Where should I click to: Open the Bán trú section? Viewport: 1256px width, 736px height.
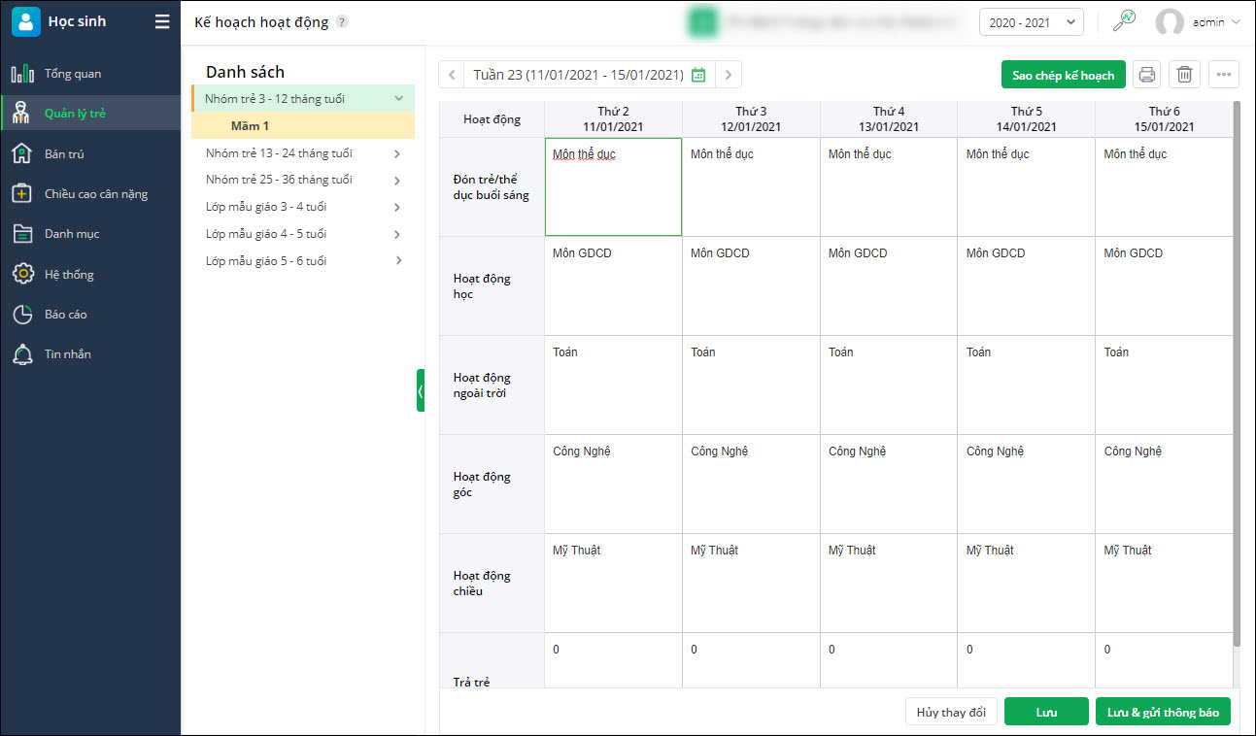pos(90,153)
